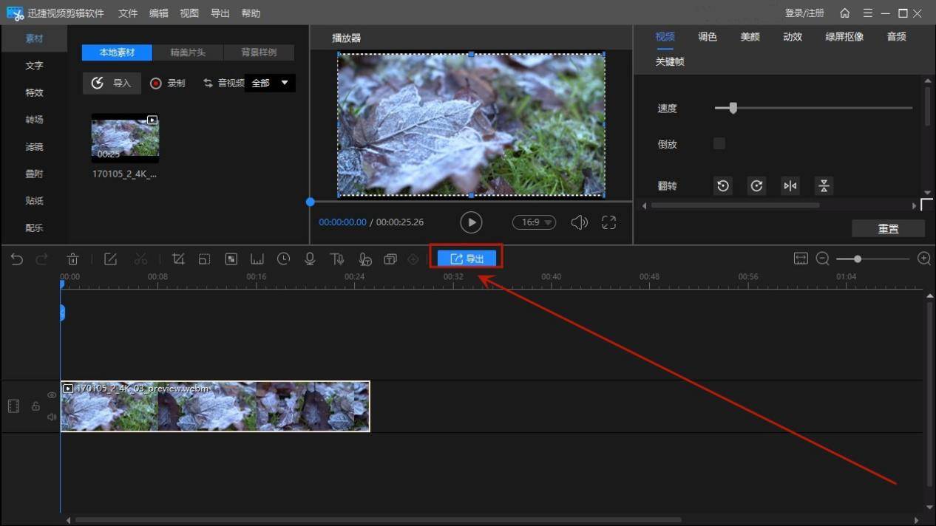Switch to the 美颜 tab

click(750, 37)
